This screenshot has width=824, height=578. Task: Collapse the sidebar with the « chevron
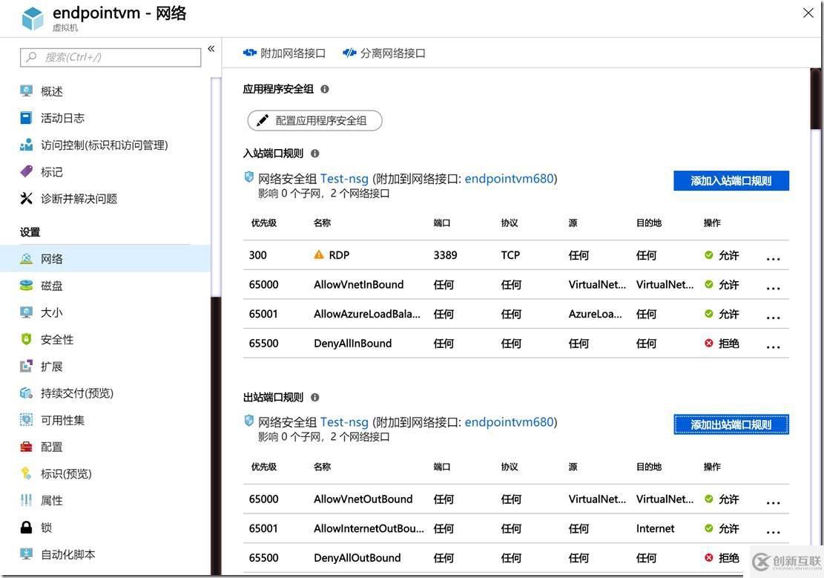point(211,47)
